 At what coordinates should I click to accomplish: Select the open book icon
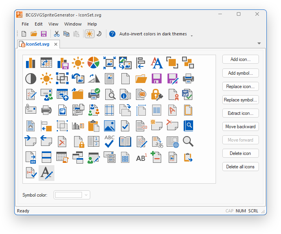tap(125, 142)
